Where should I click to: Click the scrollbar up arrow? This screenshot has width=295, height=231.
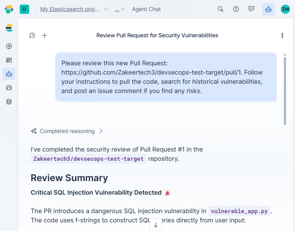click(285, 54)
